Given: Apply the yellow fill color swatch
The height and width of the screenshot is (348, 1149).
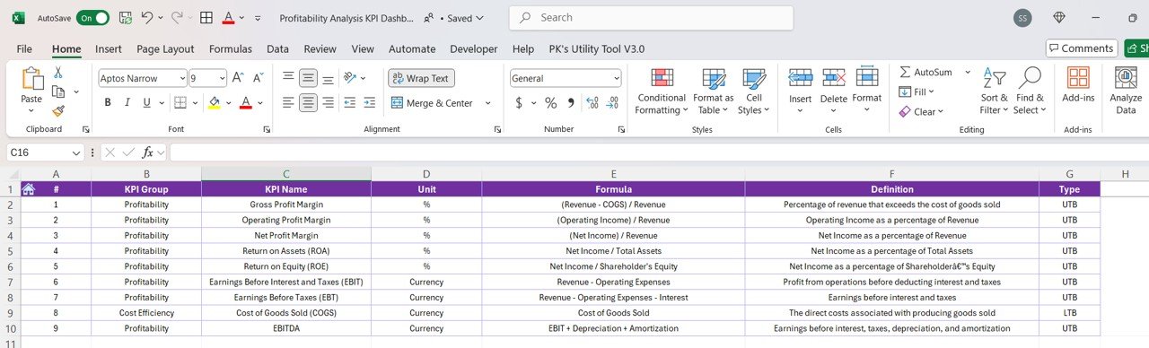Looking at the screenshot, I should point(214,103).
